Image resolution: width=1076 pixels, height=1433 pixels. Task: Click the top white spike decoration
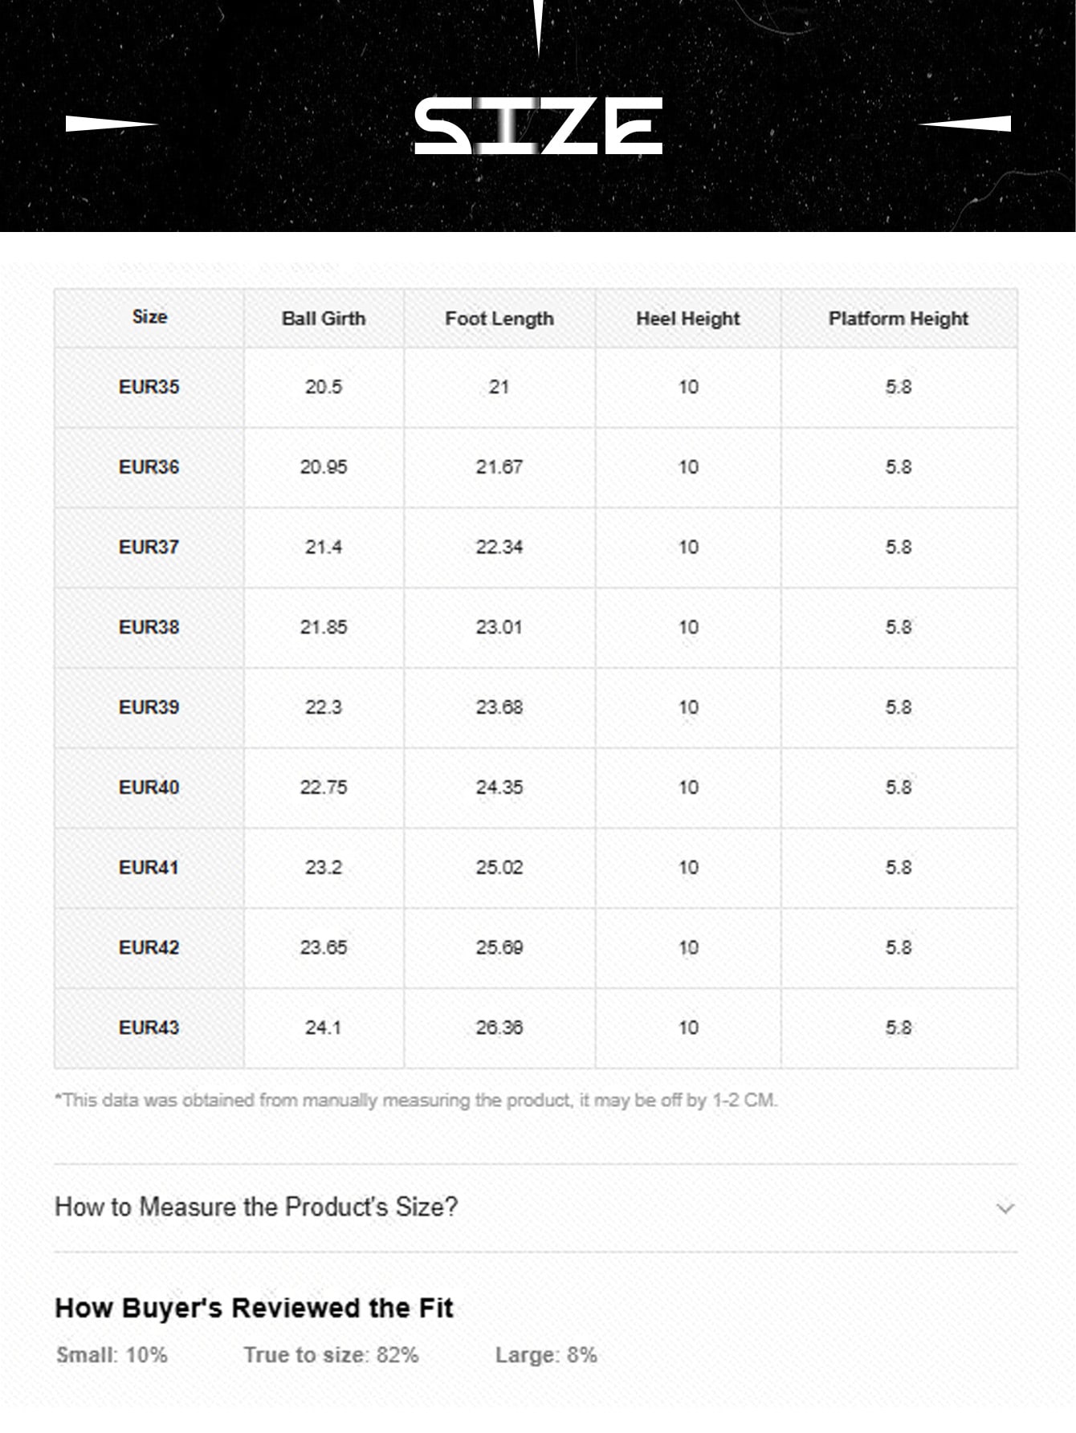pyautogui.click(x=538, y=26)
